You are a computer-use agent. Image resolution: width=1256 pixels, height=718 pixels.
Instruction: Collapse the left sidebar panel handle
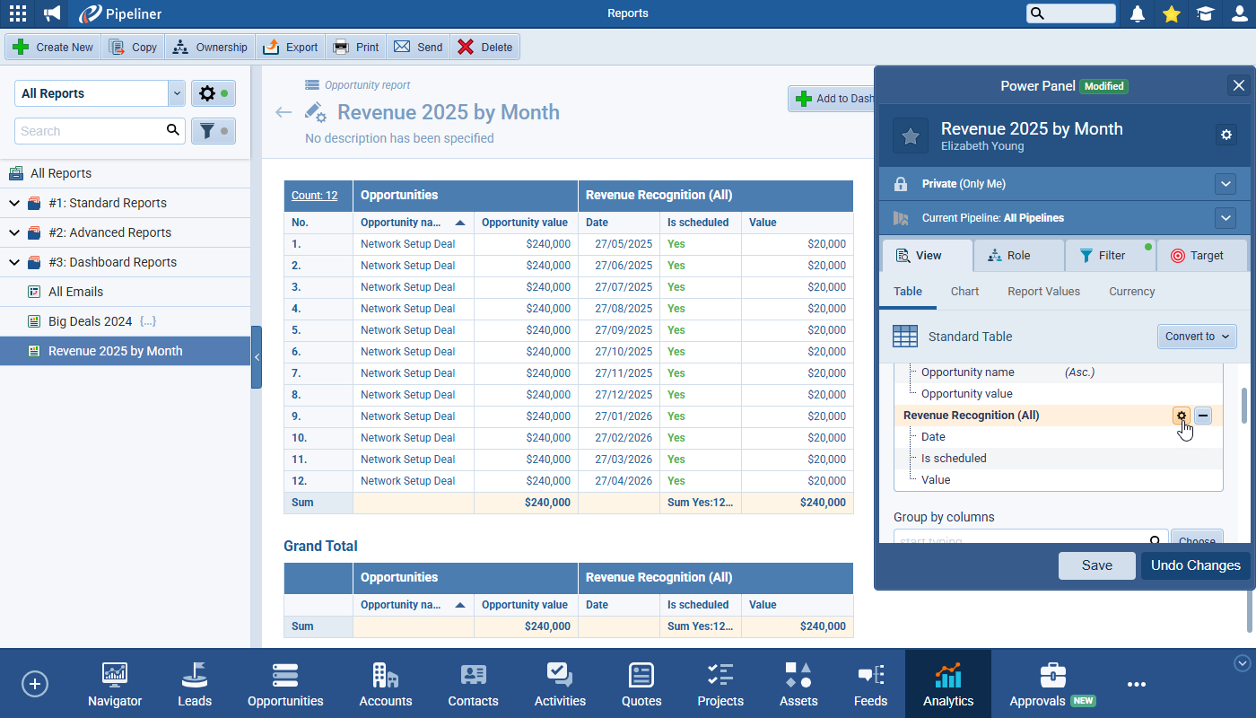click(x=257, y=357)
